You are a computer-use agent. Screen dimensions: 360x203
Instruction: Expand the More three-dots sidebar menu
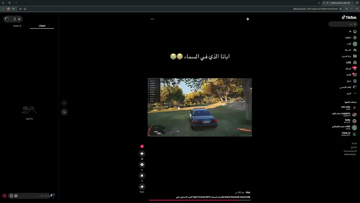click(355, 93)
